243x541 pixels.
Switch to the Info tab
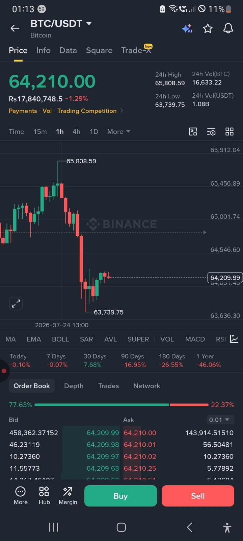point(44,50)
